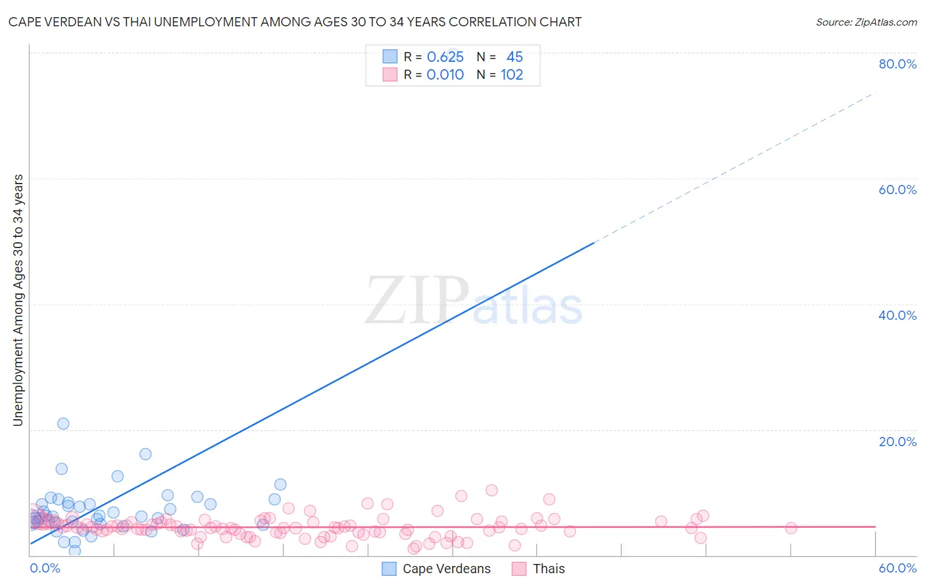Image resolution: width=925 pixels, height=587 pixels.
Task: Click the N value 102
Action: (512, 74)
